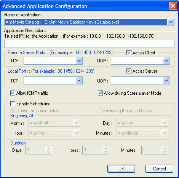Toggle Allow during Screensaver Mode checkbox
179x178 pixels.
pyautogui.click(x=100, y=93)
